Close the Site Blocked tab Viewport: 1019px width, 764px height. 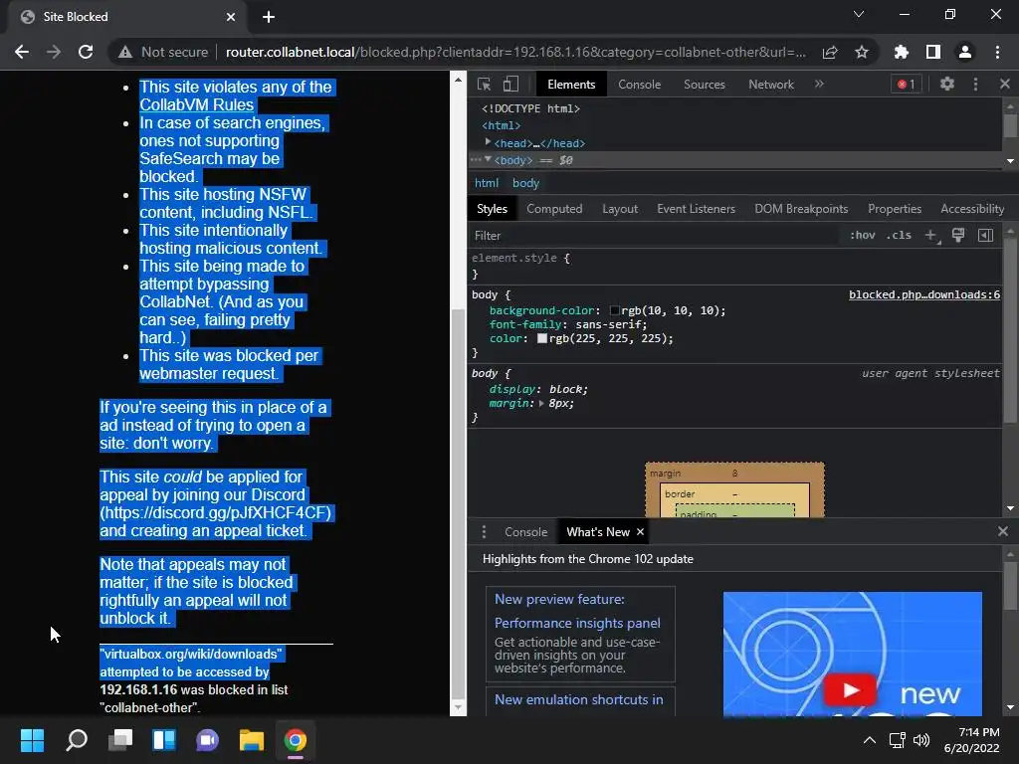click(231, 17)
